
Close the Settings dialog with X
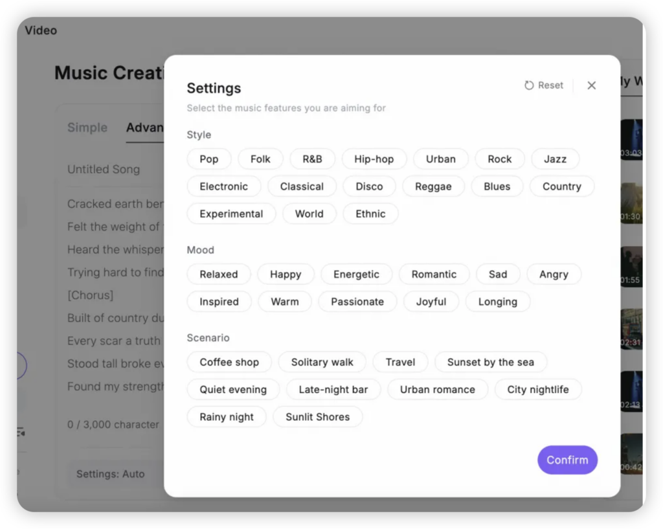(x=591, y=85)
